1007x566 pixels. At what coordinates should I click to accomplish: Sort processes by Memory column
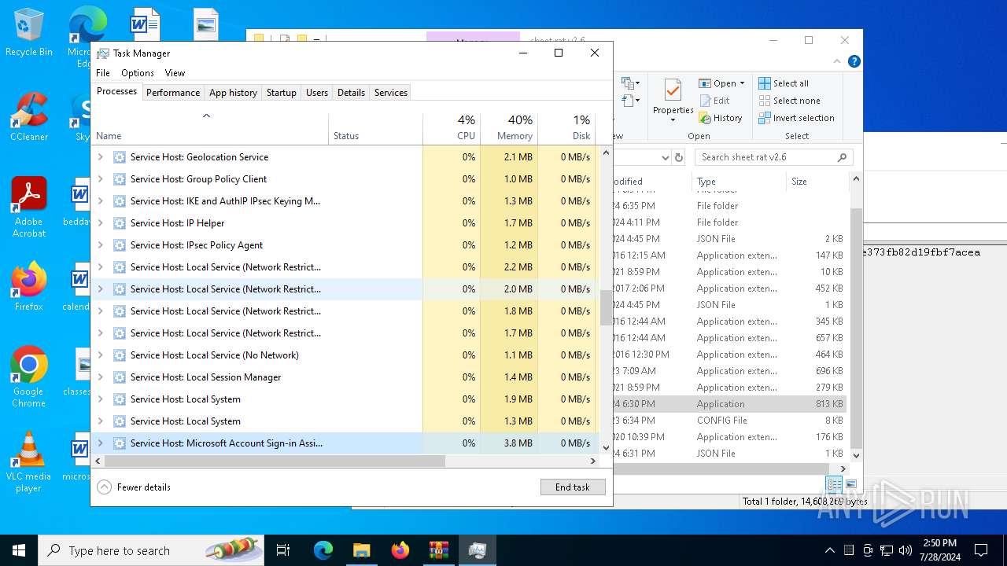coord(508,129)
